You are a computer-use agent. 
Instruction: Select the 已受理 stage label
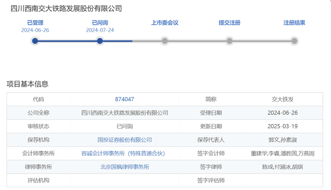(x=35, y=23)
